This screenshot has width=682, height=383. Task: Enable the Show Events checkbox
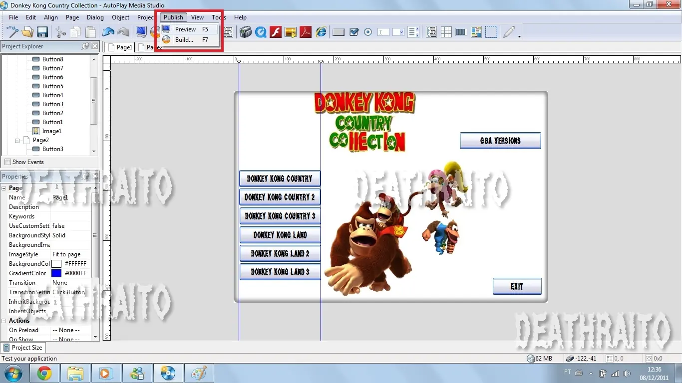click(7, 162)
